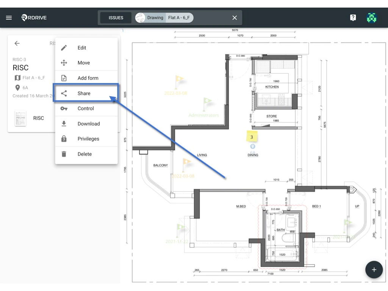The image size is (388, 291).
Task: Open the help question mark icon
Action: 353,17
